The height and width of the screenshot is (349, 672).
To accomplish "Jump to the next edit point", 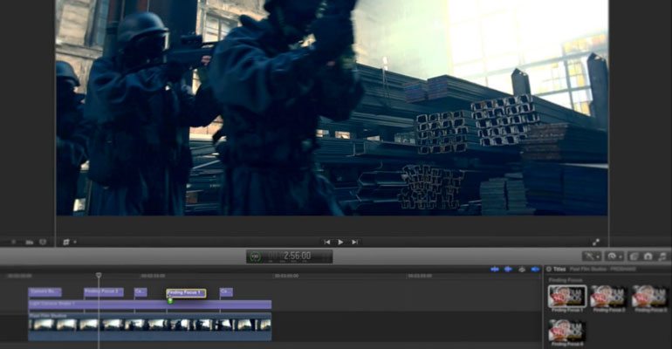I will point(354,242).
